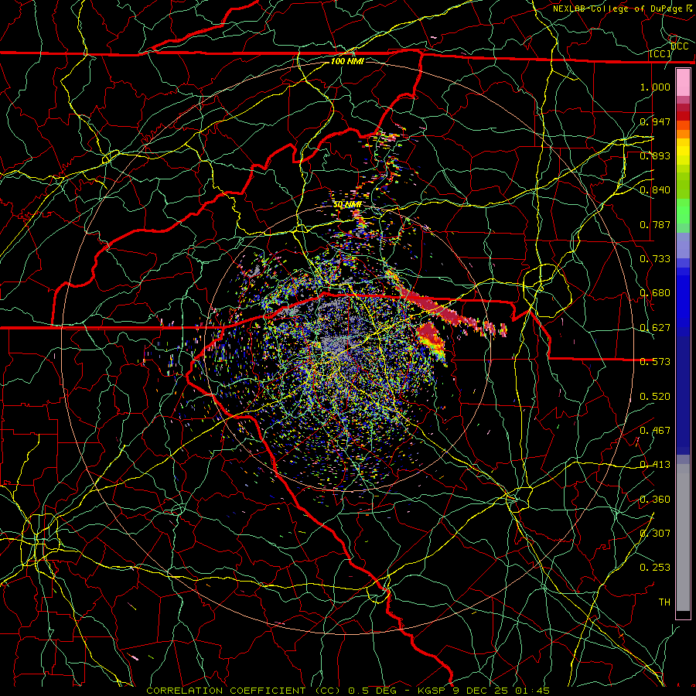
Task: Pick the orange color bar segment
Action: [x=683, y=134]
